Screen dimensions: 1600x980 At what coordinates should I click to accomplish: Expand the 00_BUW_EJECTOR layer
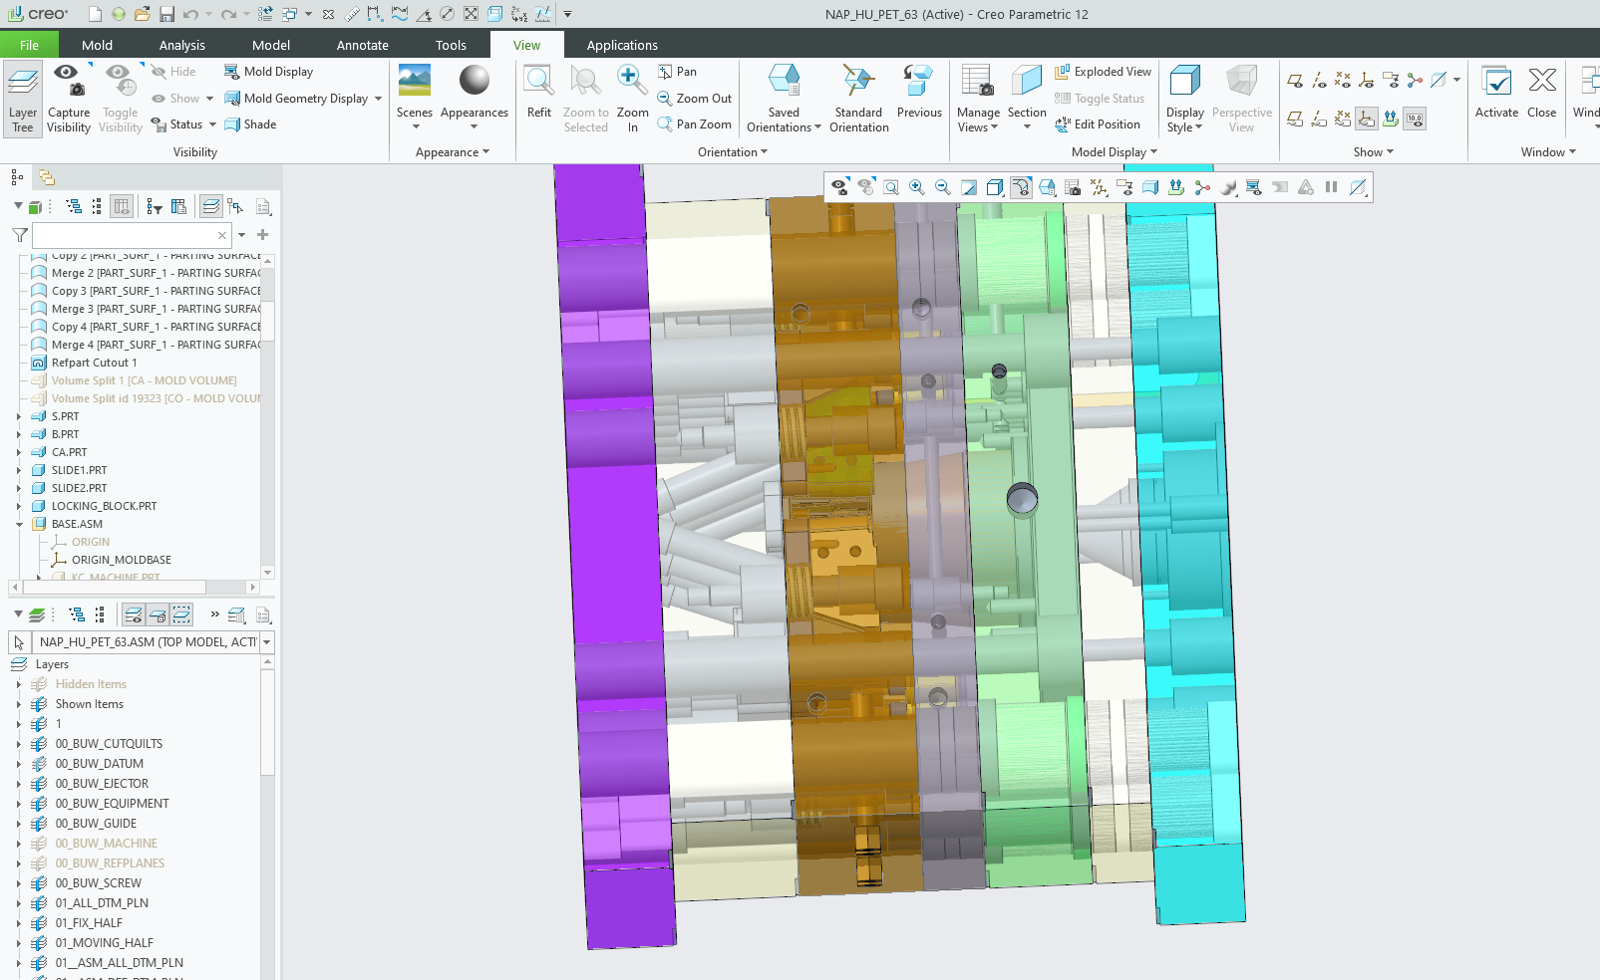[x=19, y=784]
